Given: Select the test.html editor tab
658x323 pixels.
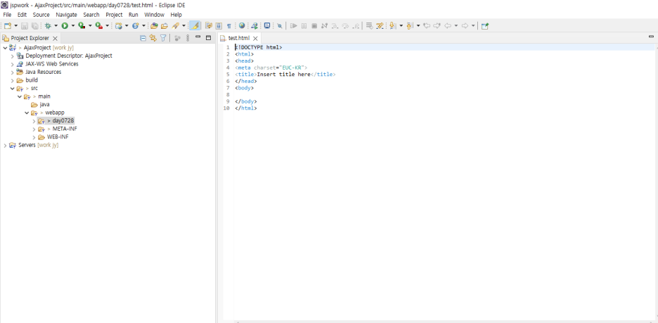Looking at the screenshot, I should (238, 38).
